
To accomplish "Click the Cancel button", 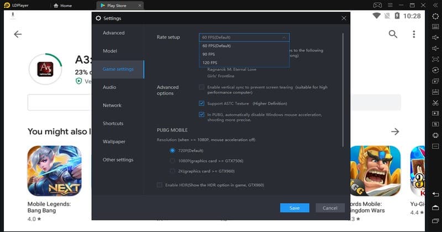I will click(x=330, y=208).
